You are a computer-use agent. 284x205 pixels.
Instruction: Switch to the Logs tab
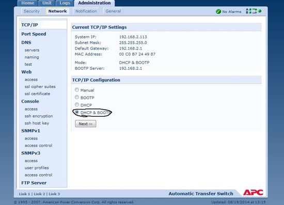coord(65,3)
